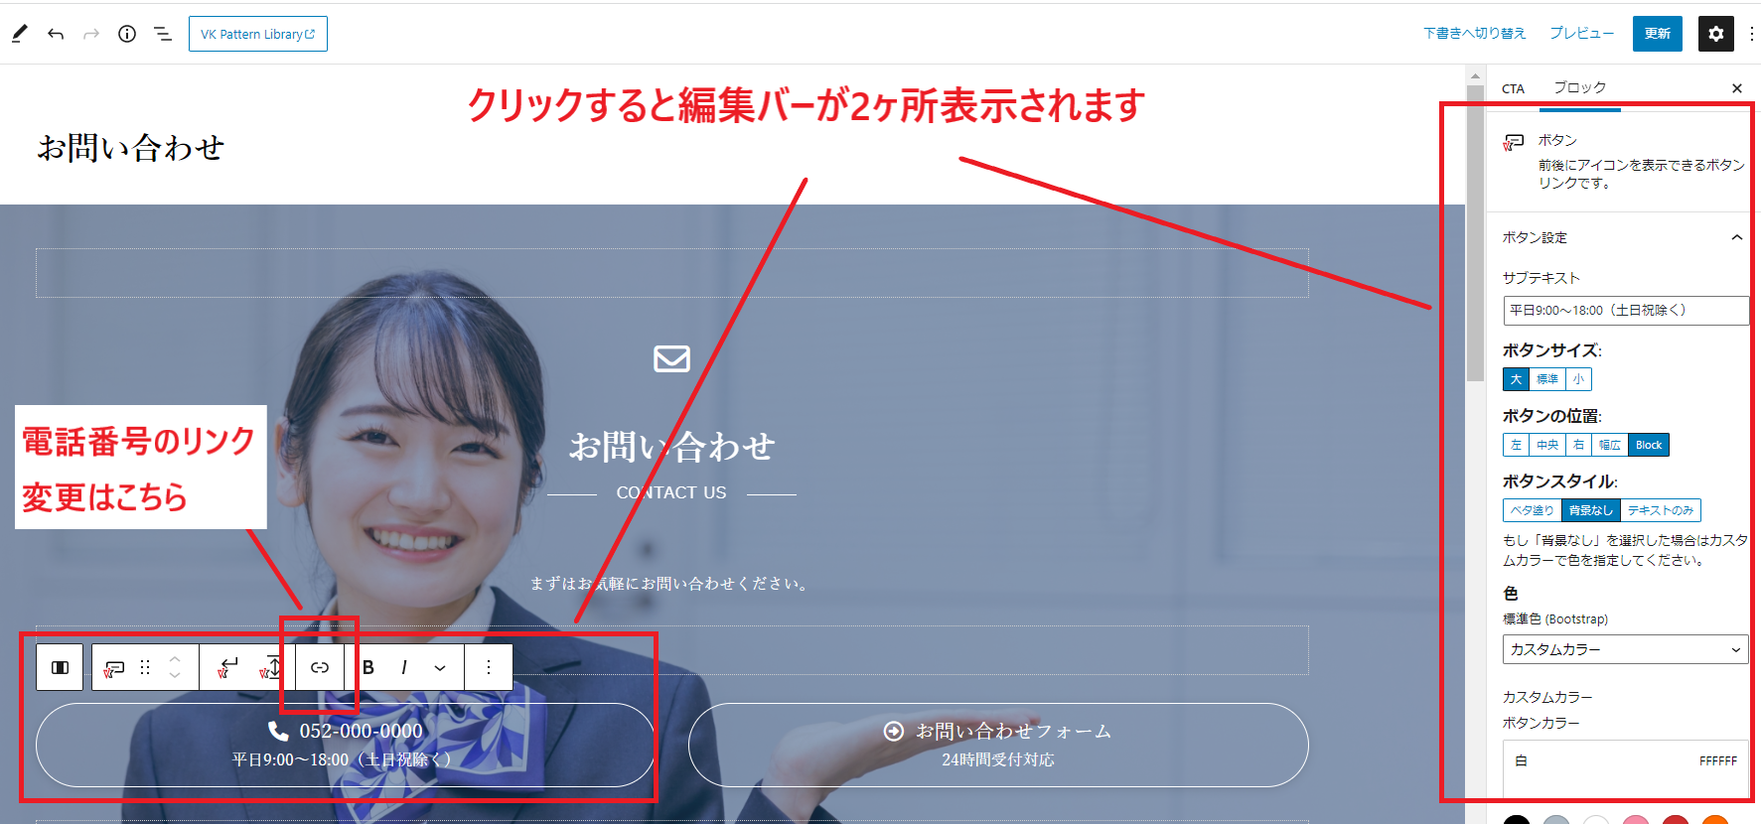
Task: Set button size to 大 (large)
Action: click(x=1516, y=379)
